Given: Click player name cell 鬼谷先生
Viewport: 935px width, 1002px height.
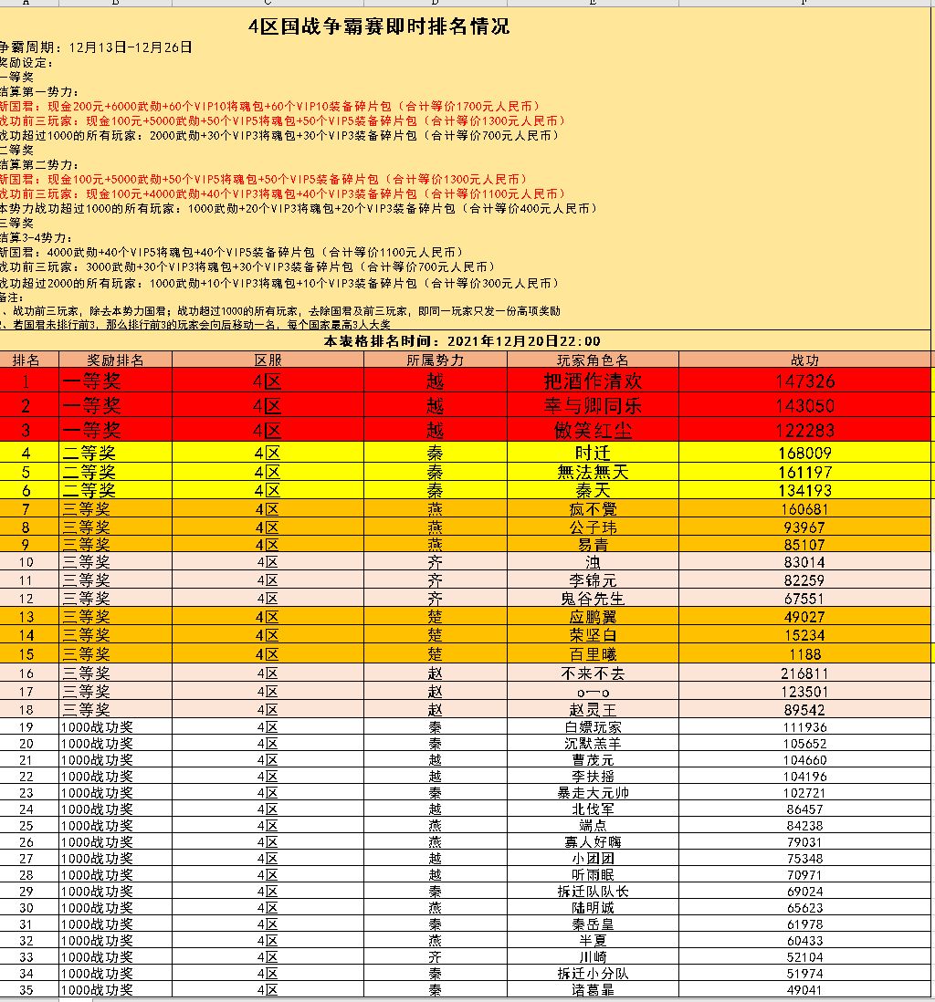Looking at the screenshot, I should 593,599.
